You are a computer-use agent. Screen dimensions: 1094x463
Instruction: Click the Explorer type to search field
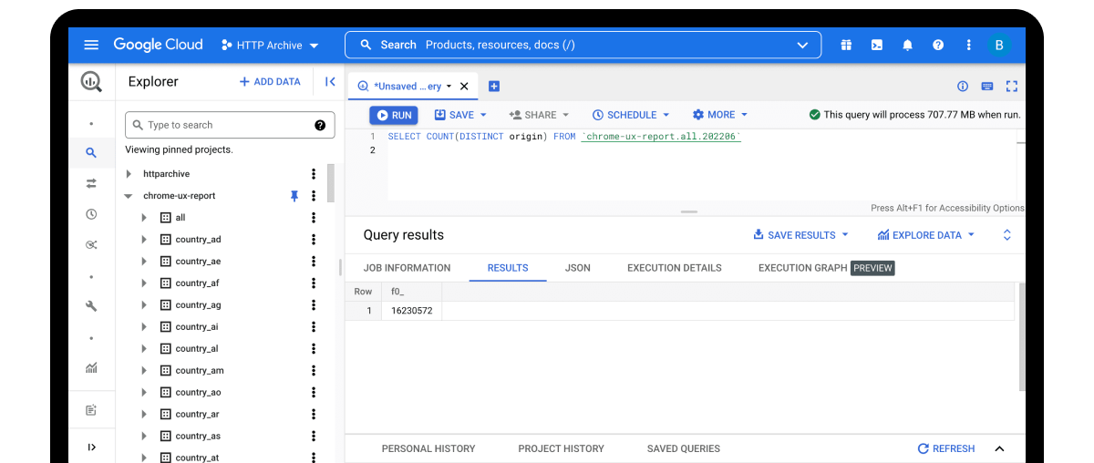[230, 125]
